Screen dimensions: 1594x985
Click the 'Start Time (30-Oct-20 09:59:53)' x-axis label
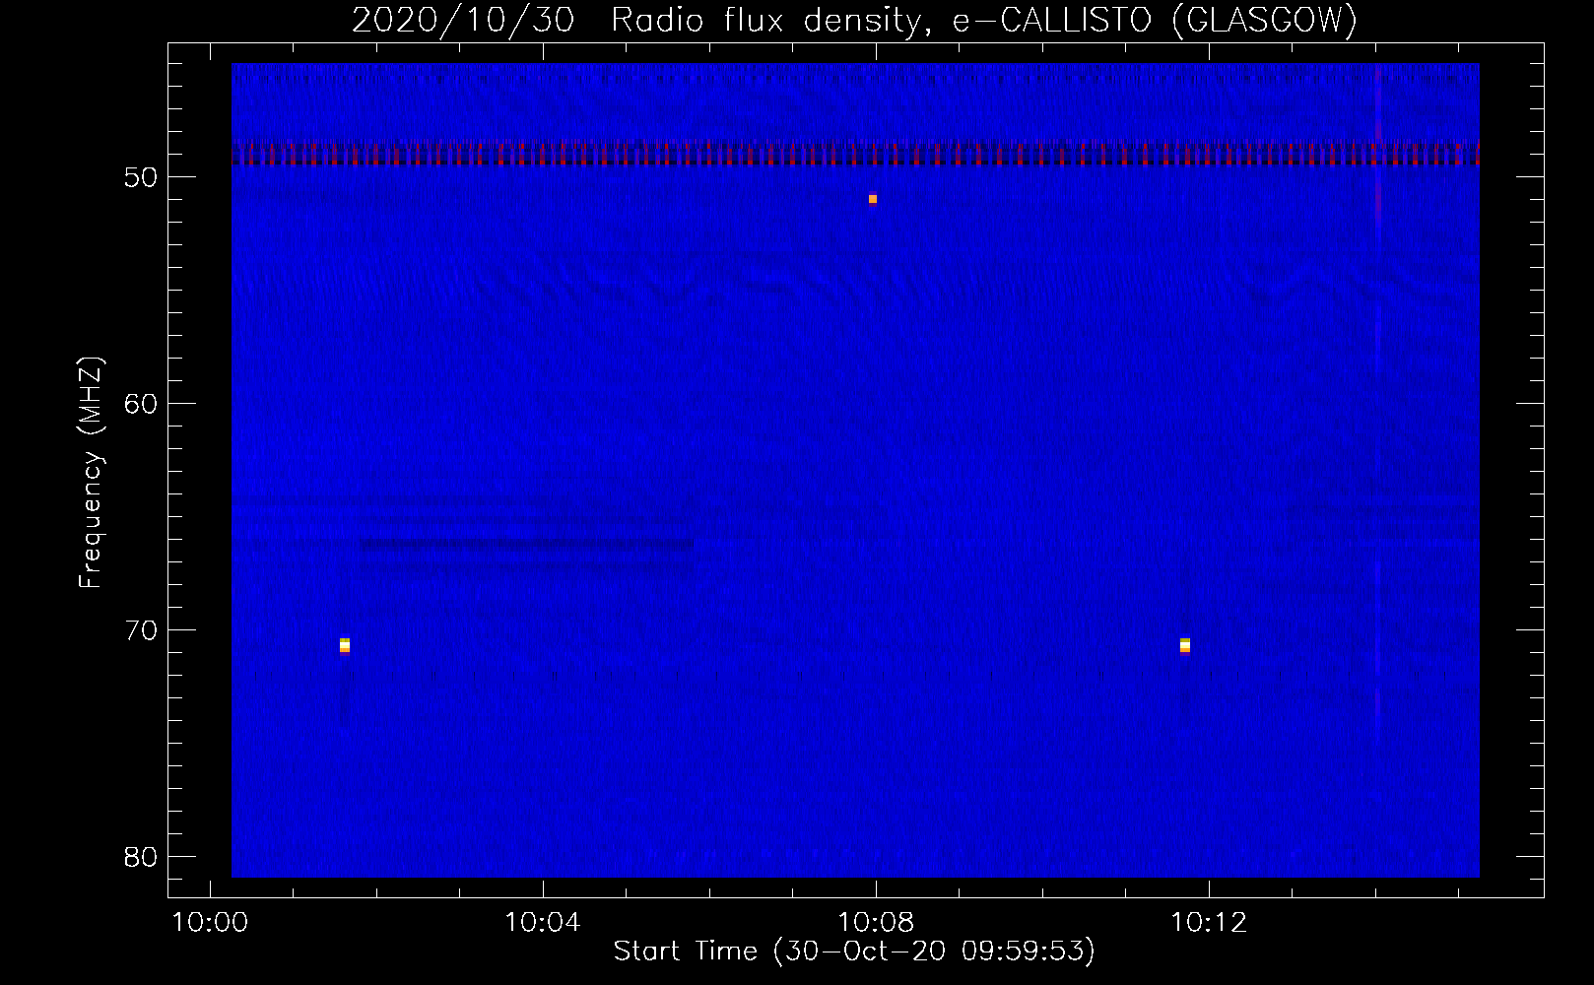854,951
